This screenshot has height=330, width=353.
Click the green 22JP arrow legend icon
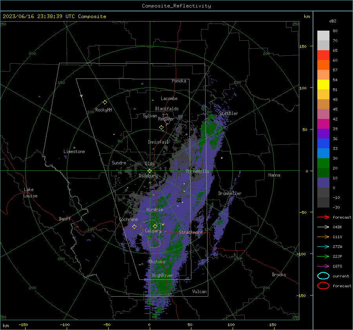(x=323, y=256)
